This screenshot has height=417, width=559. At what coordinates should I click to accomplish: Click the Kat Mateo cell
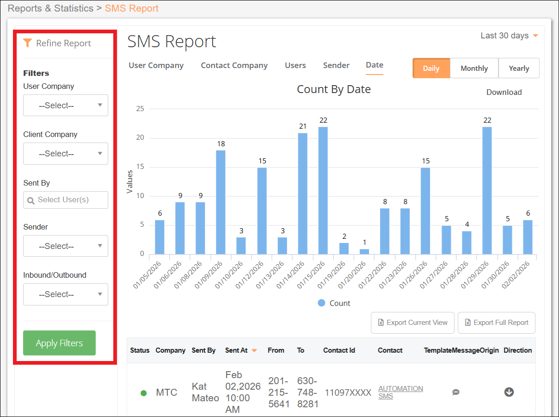point(205,392)
